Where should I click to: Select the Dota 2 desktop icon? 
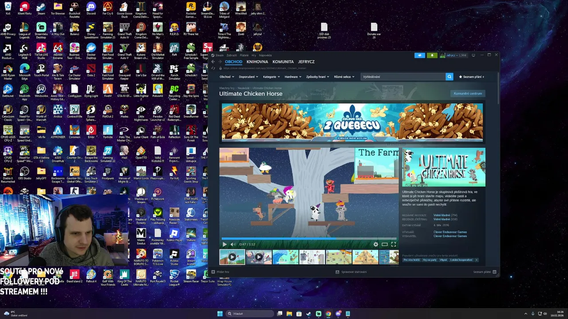91,70
